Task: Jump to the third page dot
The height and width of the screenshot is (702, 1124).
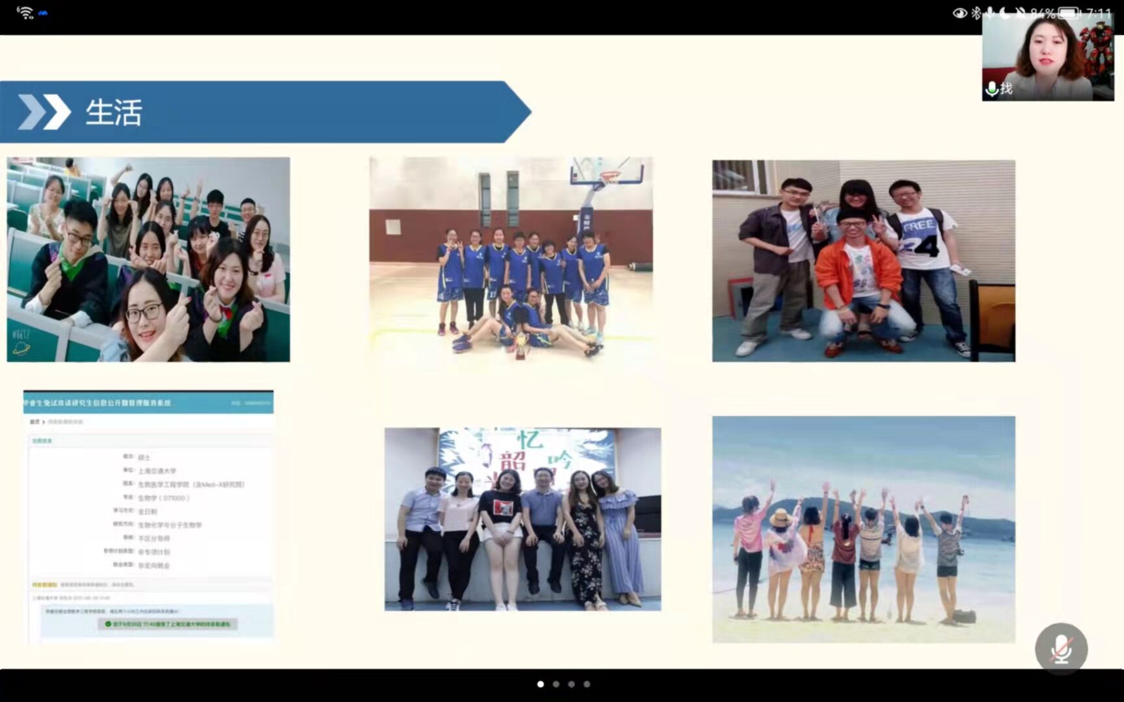Action: [571, 684]
